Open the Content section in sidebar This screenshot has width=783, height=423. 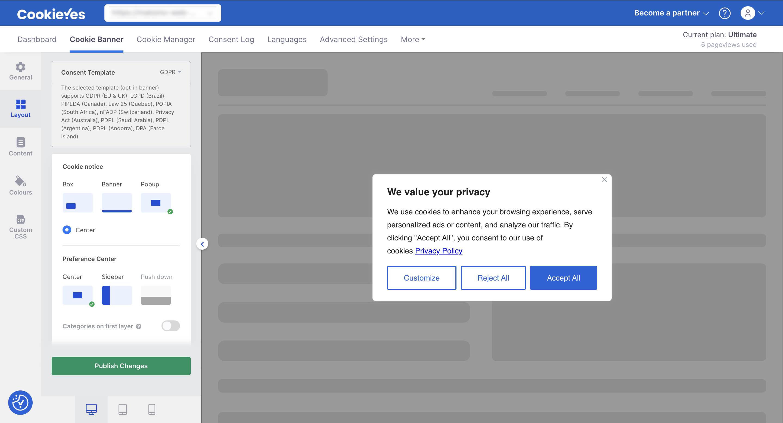pos(20,147)
